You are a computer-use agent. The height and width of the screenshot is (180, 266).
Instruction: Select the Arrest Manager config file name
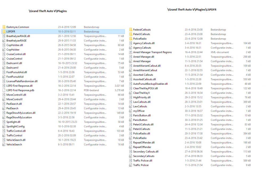pyautogui.click(x=142, y=61)
